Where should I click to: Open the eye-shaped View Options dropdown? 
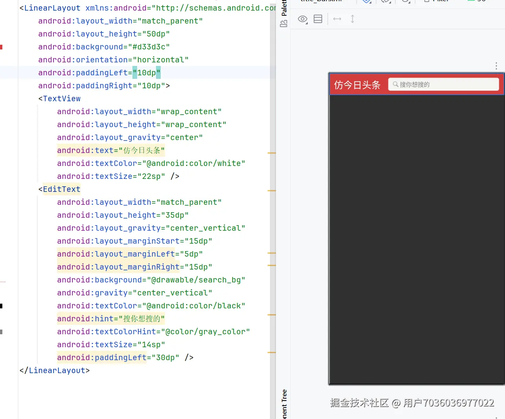tap(302, 19)
